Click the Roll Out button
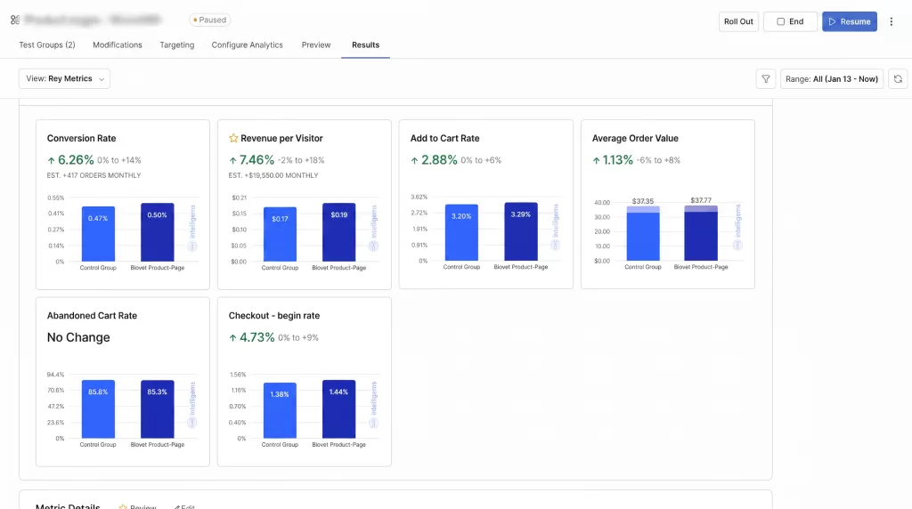Screen dimensions: 912x509 738,21
